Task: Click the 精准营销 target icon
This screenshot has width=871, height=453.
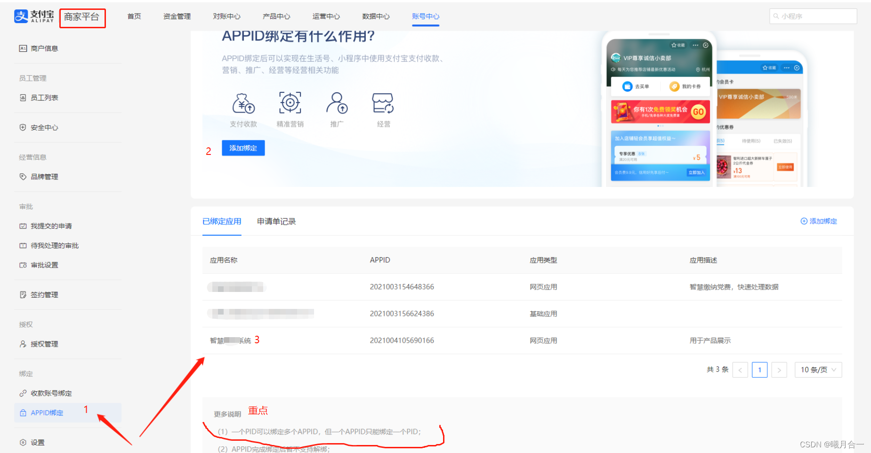Action: (x=290, y=103)
